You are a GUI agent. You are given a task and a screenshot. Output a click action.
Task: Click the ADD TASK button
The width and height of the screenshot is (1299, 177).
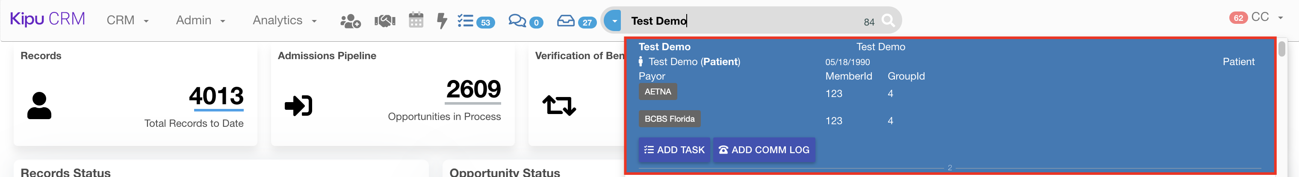(674, 150)
